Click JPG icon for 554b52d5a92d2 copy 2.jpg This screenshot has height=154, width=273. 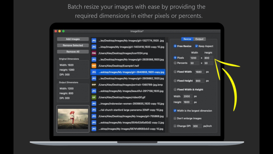pos(94,123)
